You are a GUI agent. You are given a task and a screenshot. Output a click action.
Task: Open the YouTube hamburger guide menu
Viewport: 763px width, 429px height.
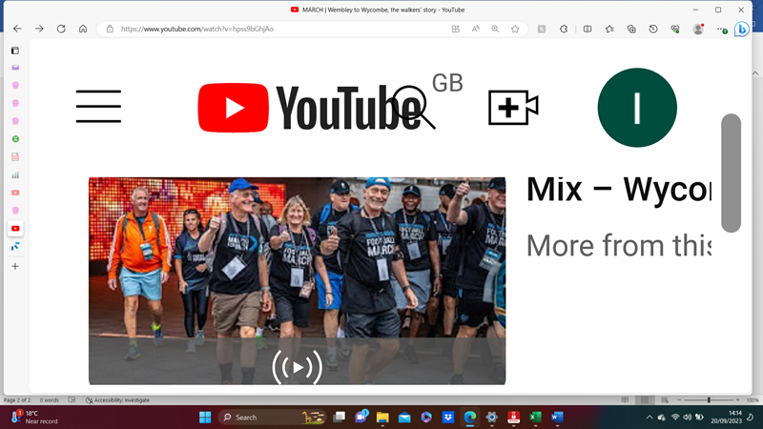(x=98, y=106)
